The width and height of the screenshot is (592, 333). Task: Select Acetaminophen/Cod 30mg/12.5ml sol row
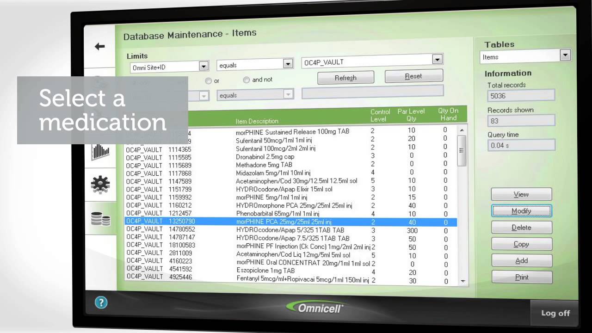pyautogui.click(x=290, y=181)
